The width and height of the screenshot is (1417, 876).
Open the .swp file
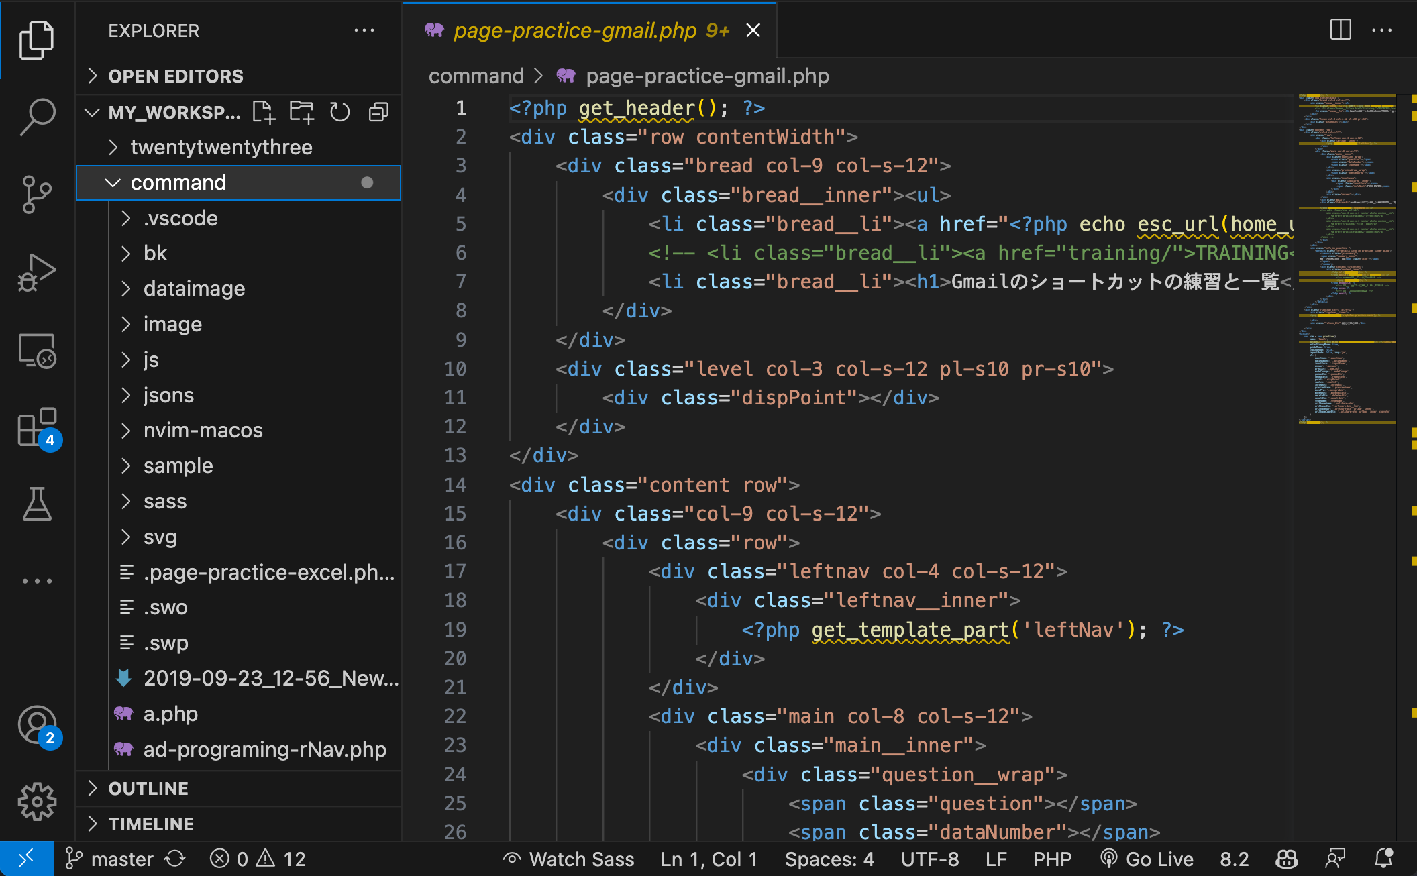point(239,643)
